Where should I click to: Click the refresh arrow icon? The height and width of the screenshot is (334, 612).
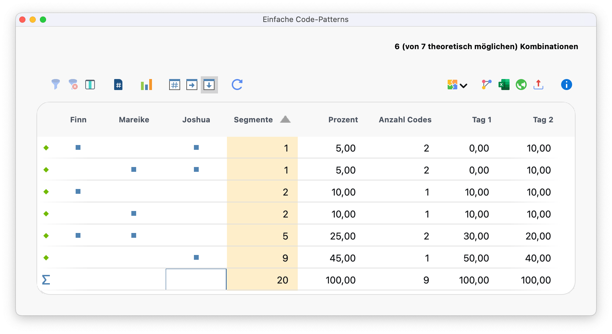(237, 85)
